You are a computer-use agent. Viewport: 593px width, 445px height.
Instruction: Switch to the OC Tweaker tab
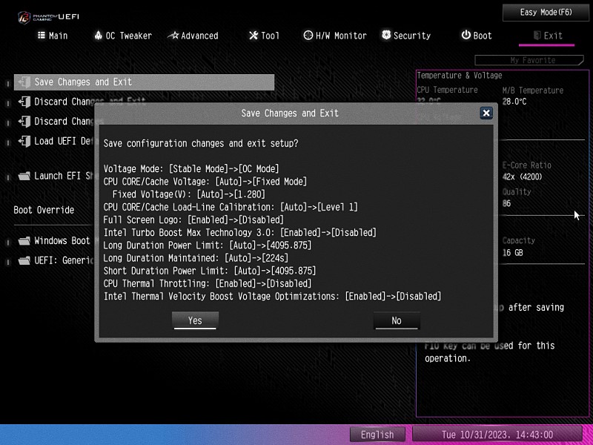[122, 36]
